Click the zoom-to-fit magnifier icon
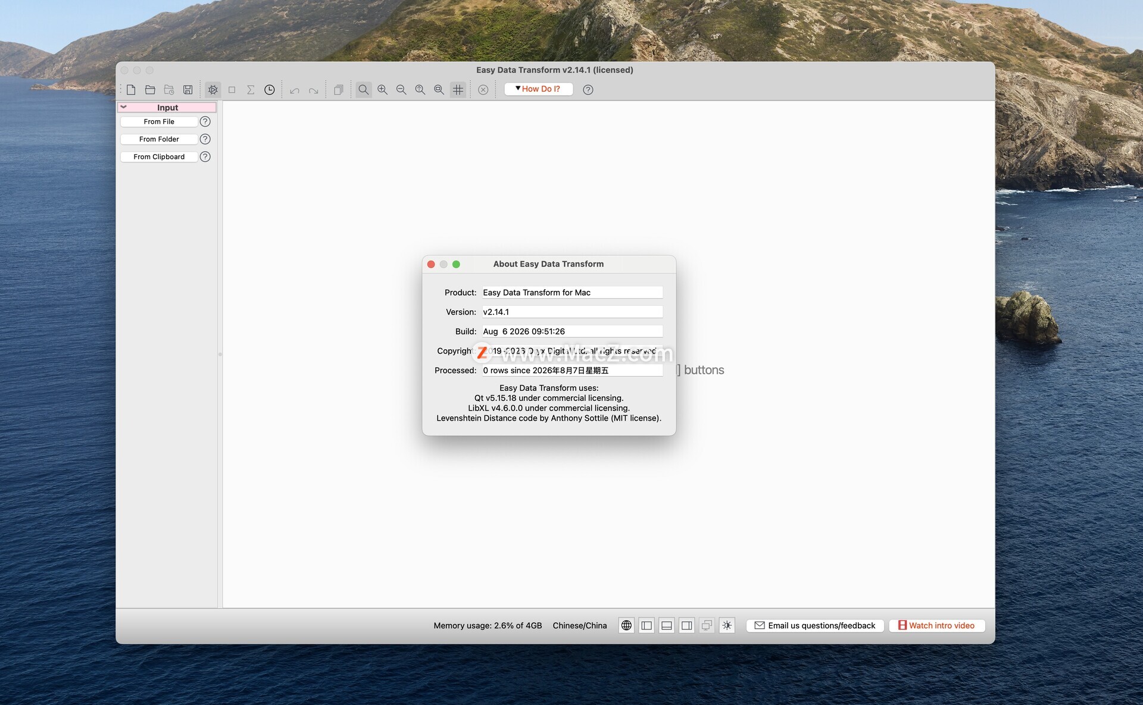The width and height of the screenshot is (1143, 705). 439,90
